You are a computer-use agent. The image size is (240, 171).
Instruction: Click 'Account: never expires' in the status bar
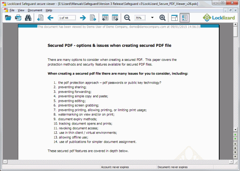tap(115, 167)
